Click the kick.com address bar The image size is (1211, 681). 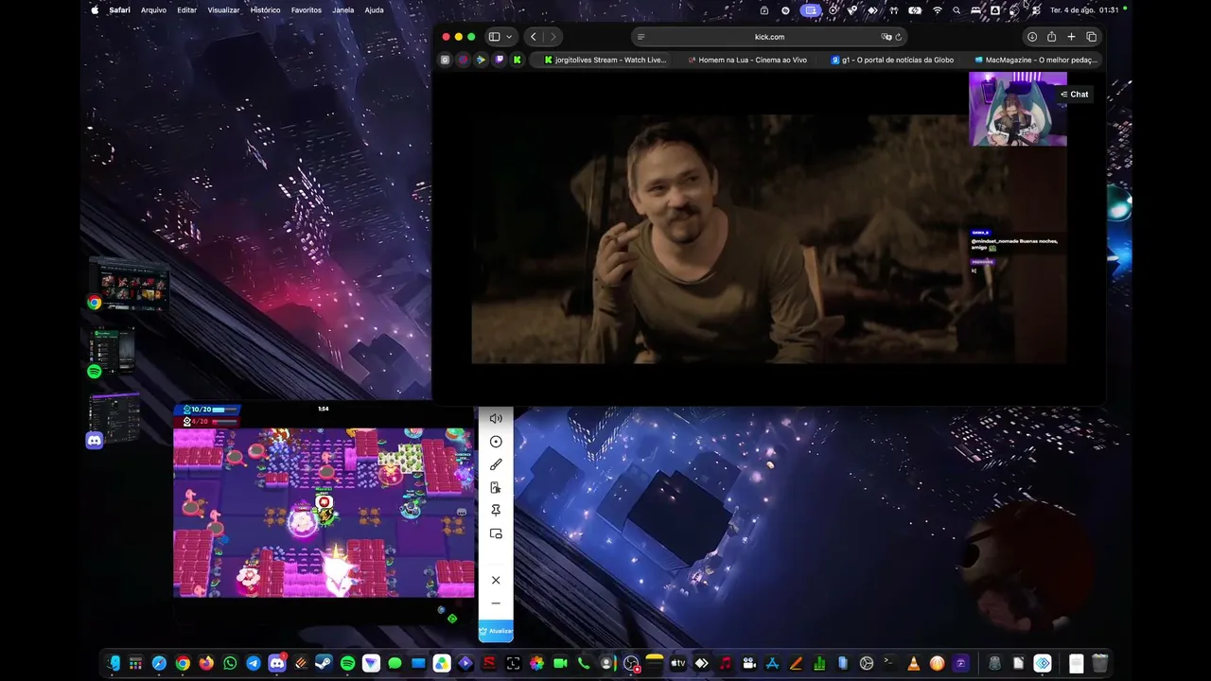click(769, 37)
